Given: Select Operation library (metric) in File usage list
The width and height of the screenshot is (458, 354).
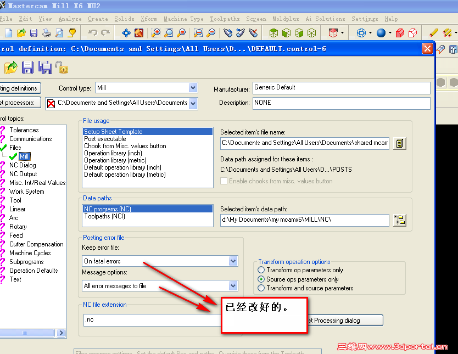Looking at the screenshot, I should click(x=115, y=160).
